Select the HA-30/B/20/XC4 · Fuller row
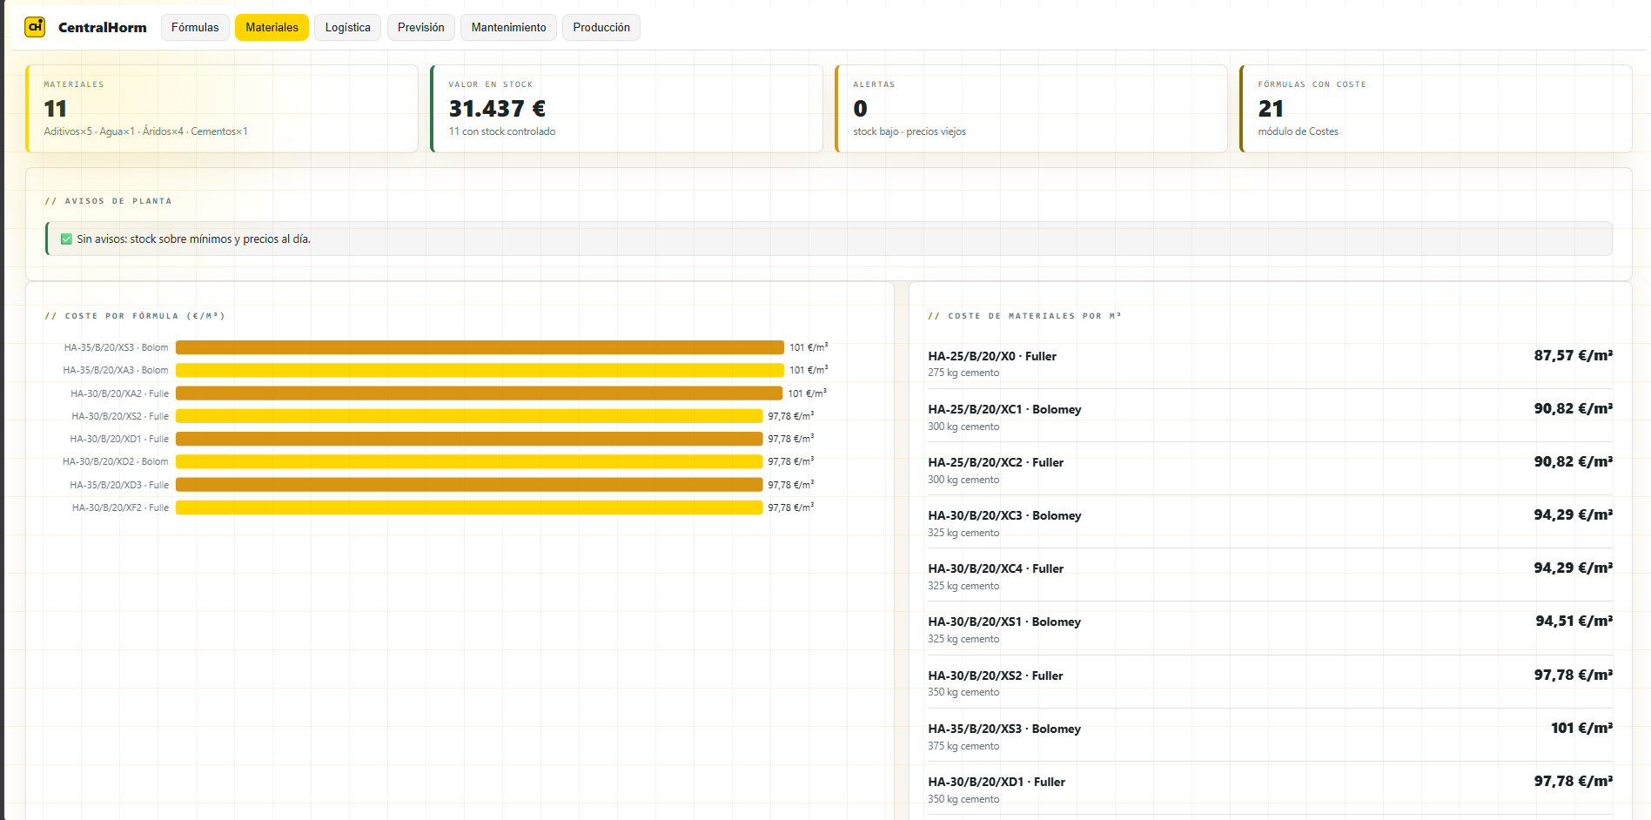 (1271, 575)
